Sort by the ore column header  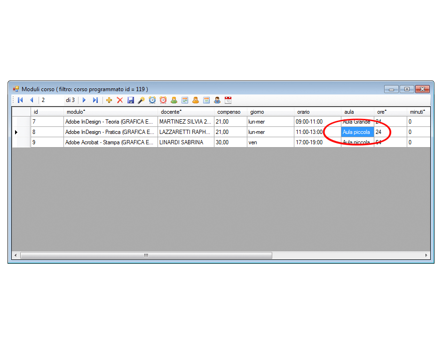pos(390,112)
